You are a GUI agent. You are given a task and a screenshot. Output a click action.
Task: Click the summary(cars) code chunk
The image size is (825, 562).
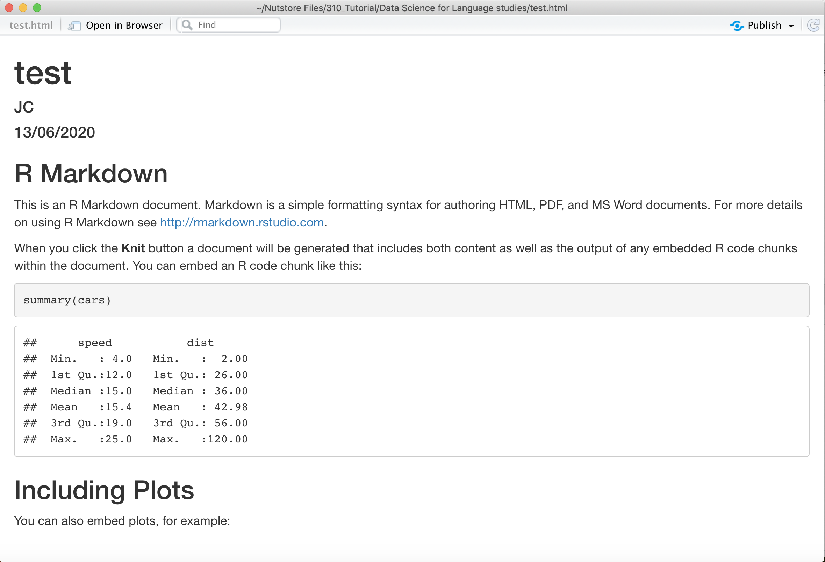point(412,300)
